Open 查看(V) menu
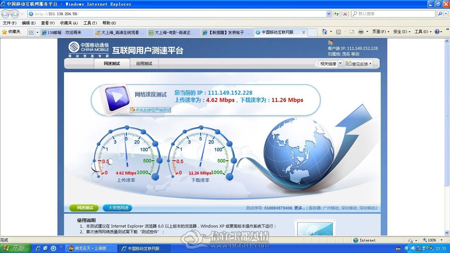The image size is (450, 253). (x=48, y=23)
